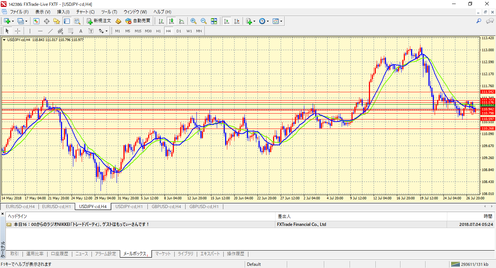Screen dimensions: 496x268
Task: Expand the new chart dropdown arrow
Action: click(13, 21)
